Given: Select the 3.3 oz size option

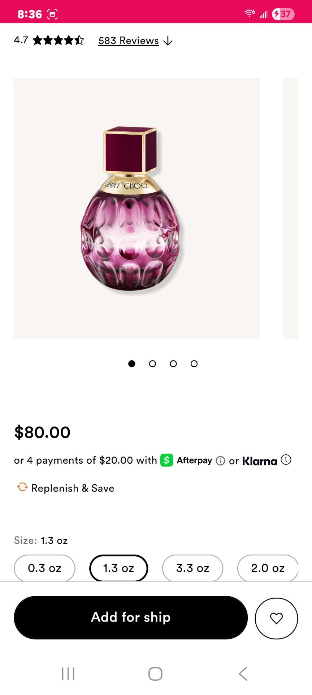Looking at the screenshot, I should (x=192, y=568).
